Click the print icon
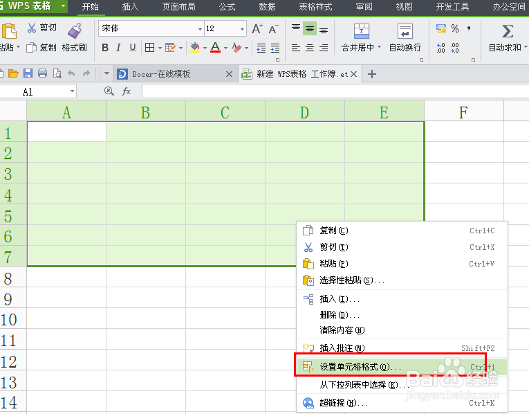This screenshot has width=529, height=414. pos(42,73)
